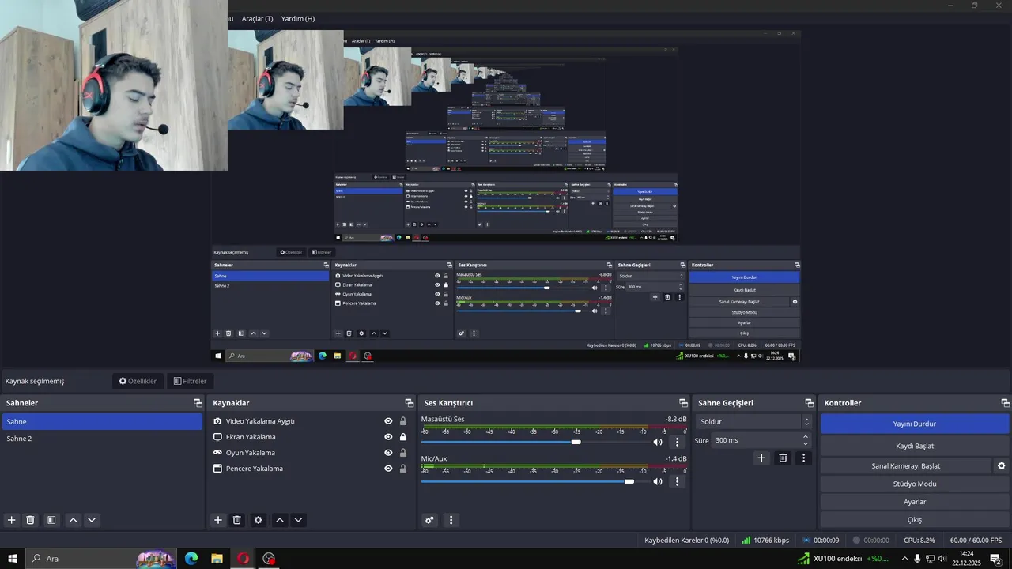Add a new scene with plus icon in Sahneler
Screen dimensions: 1012x569
click(x=11, y=520)
